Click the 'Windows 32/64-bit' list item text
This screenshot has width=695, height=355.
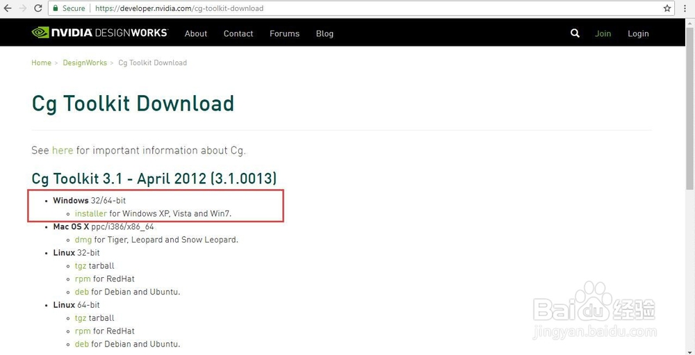coord(90,201)
